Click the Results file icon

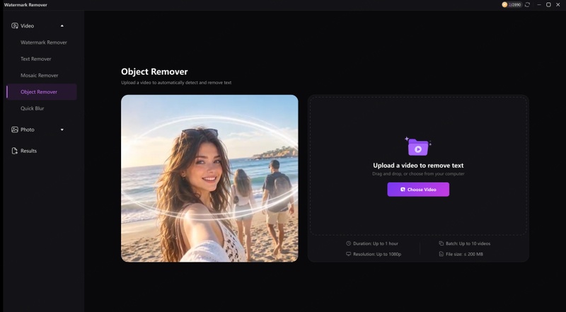tap(14, 151)
